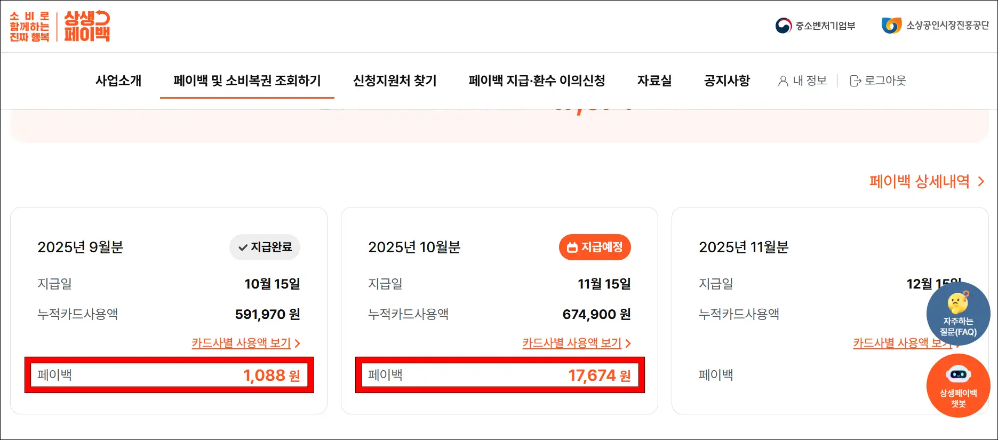Open the 신청지원처 찾기 menu
This screenshot has height=440, width=998.
pyautogui.click(x=396, y=81)
